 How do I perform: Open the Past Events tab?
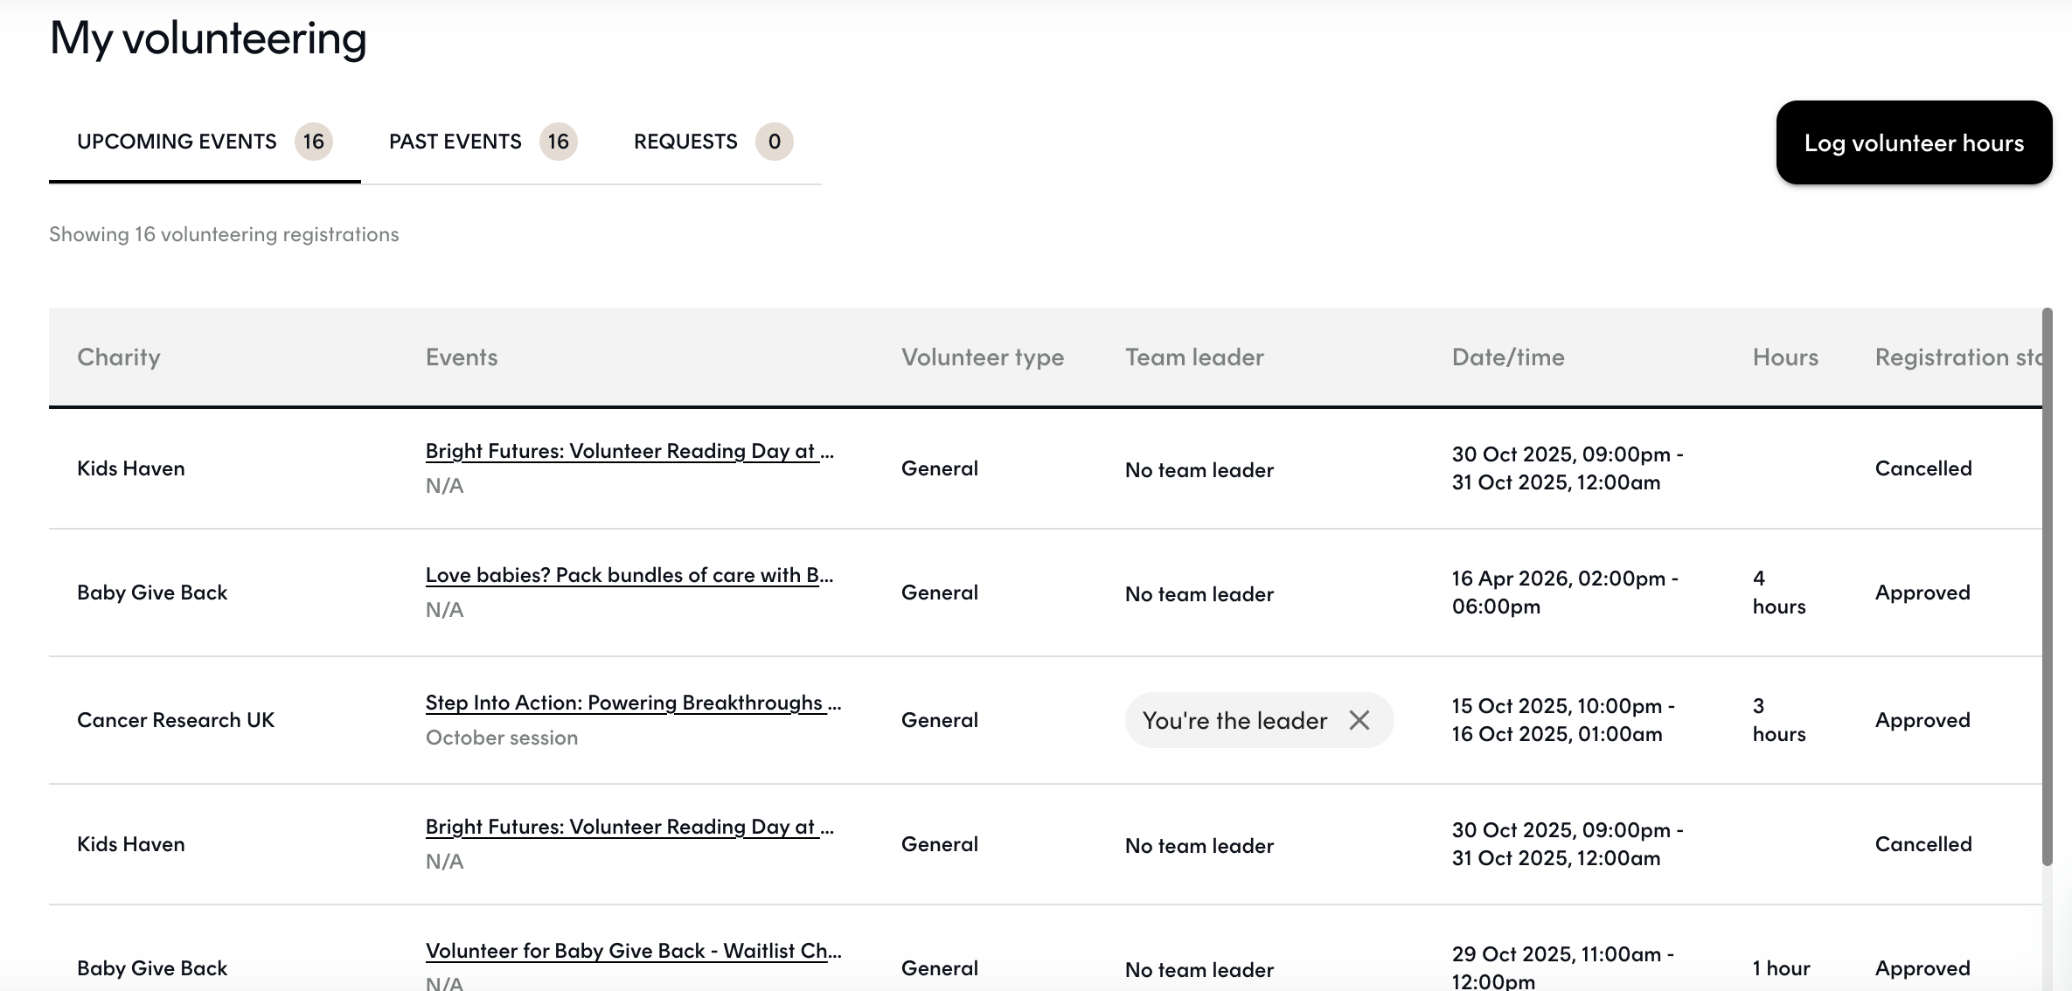click(483, 142)
